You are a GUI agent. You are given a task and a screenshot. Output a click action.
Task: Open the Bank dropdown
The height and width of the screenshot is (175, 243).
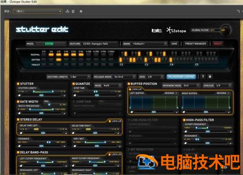149,44
